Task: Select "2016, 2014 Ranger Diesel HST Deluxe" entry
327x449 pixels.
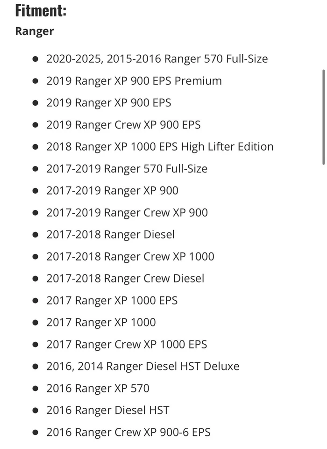Action: 142,367
